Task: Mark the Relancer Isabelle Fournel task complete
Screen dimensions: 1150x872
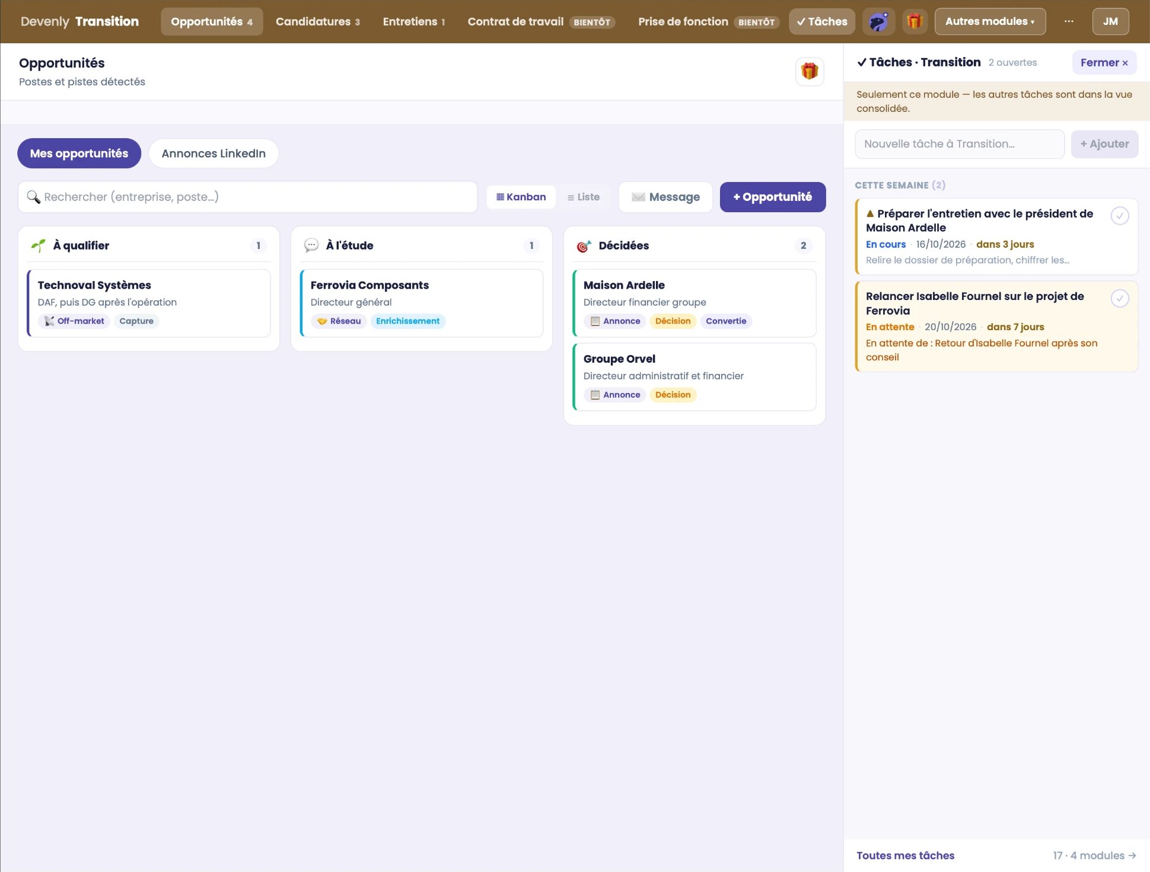Action: [x=1119, y=298]
